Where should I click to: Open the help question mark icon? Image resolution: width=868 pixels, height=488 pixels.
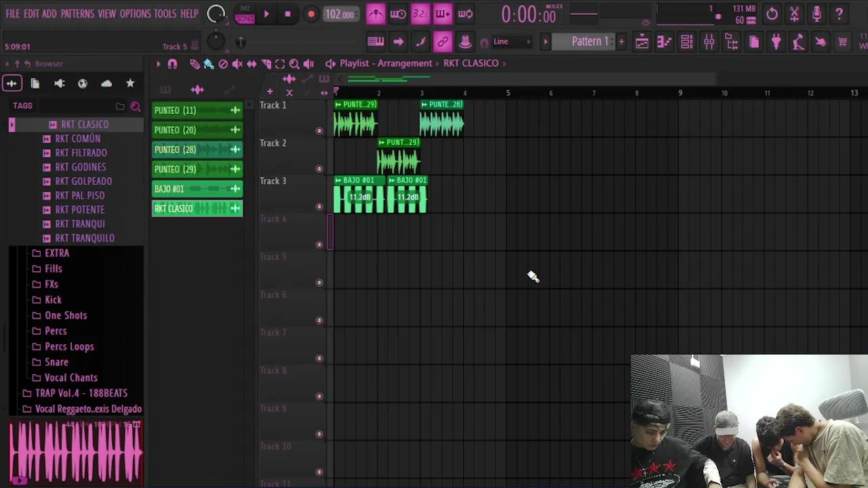839,14
